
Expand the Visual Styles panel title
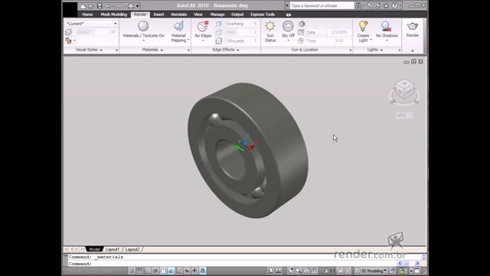pyautogui.click(x=90, y=50)
